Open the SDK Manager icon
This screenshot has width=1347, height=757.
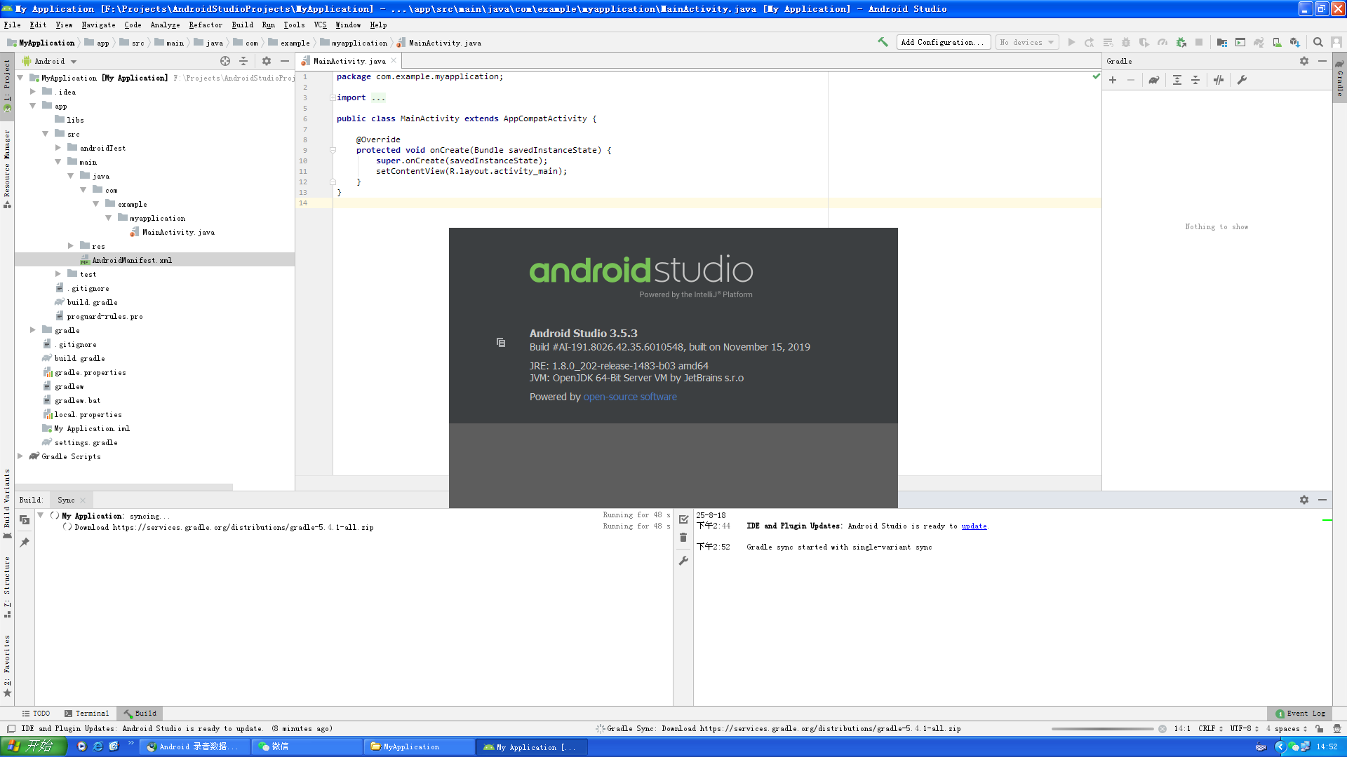click(1295, 42)
